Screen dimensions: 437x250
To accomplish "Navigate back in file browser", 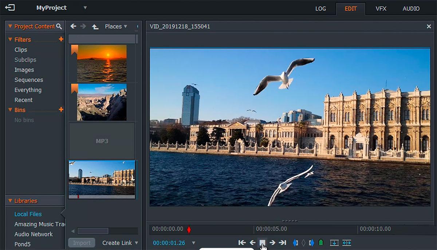I will click(73, 27).
